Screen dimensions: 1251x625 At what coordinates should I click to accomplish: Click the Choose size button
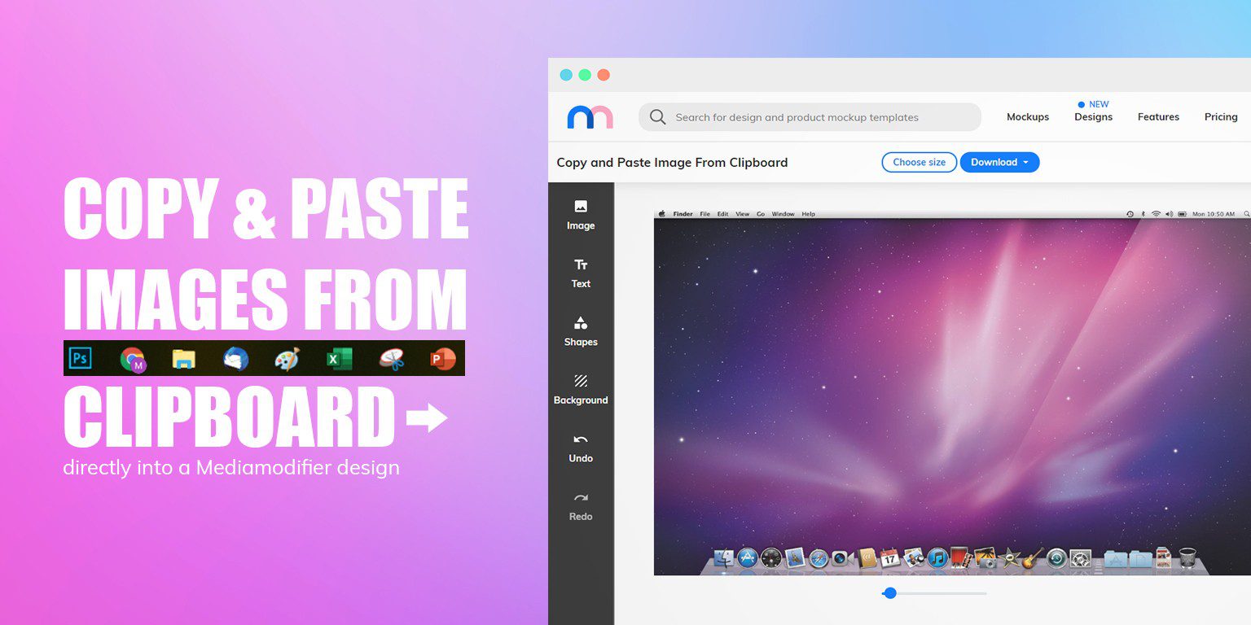919,162
